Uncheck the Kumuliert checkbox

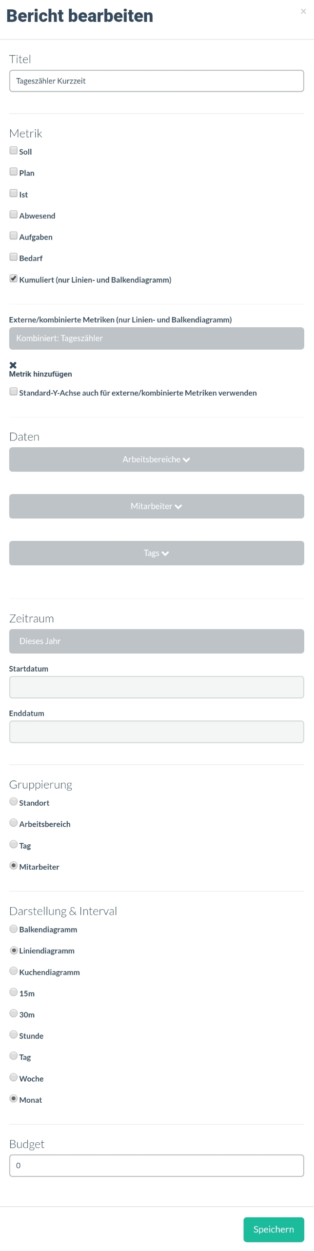(x=14, y=279)
